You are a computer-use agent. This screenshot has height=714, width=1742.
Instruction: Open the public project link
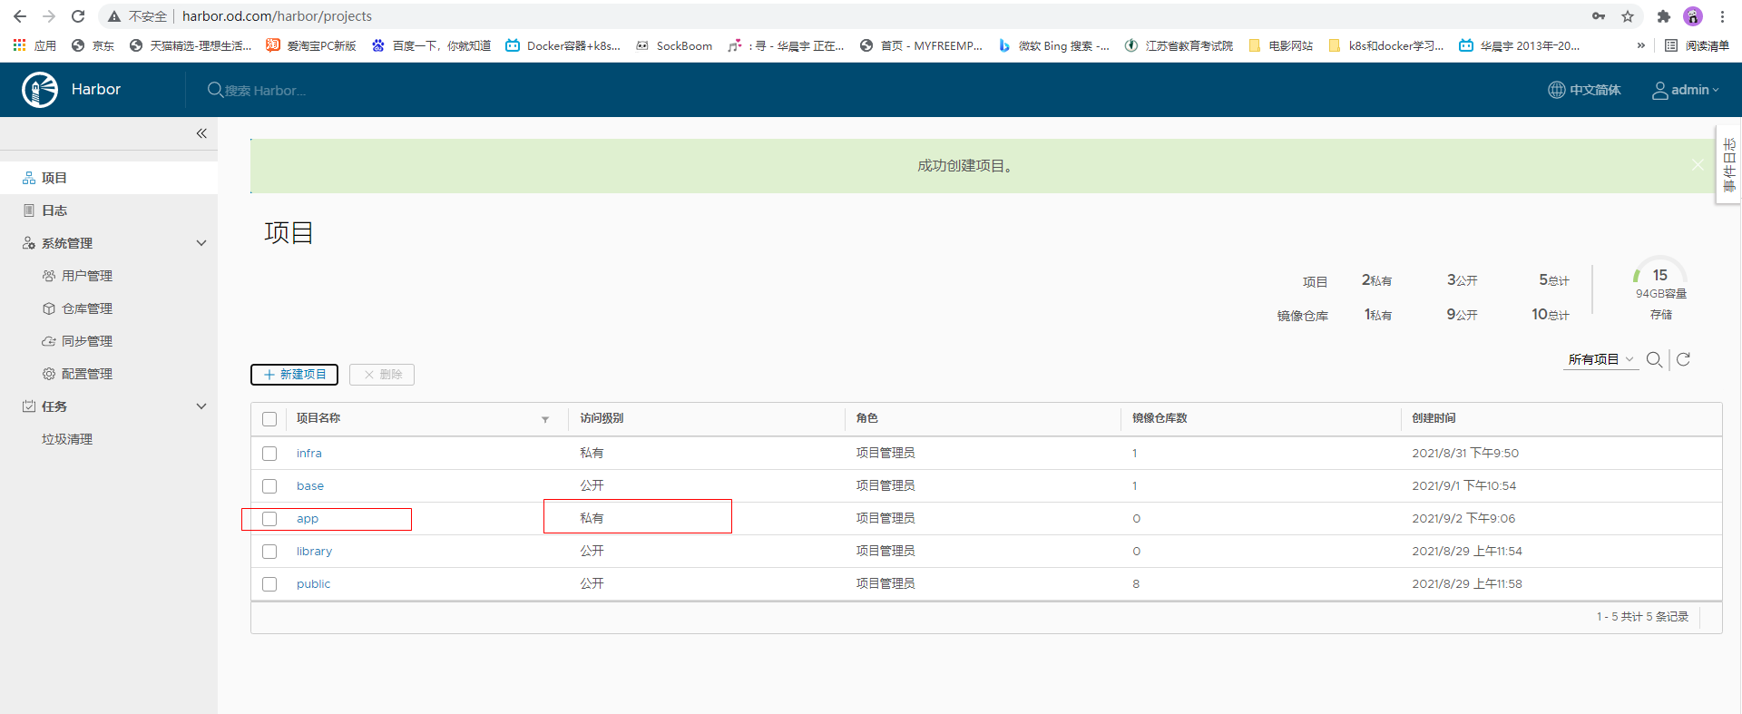point(313,584)
